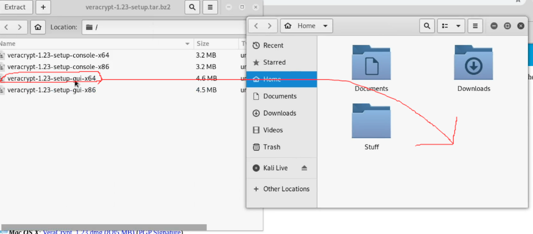Open Videos in the Files sidebar
533x234 pixels.
(x=282, y=130)
